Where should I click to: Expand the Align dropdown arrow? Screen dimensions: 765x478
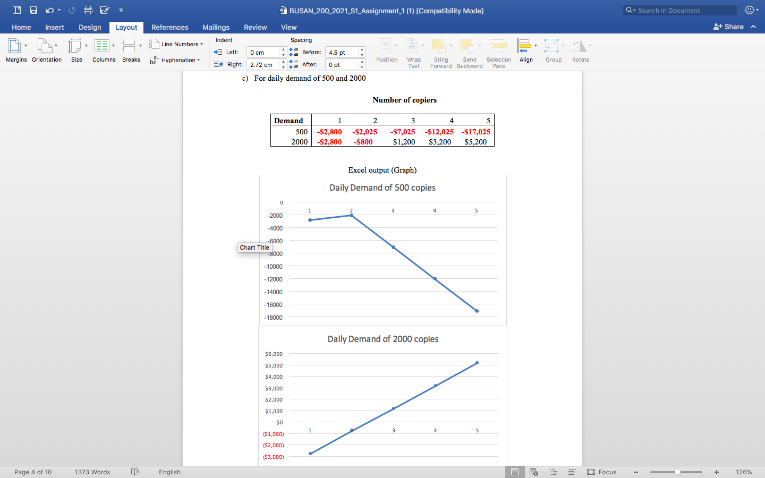[x=535, y=46]
